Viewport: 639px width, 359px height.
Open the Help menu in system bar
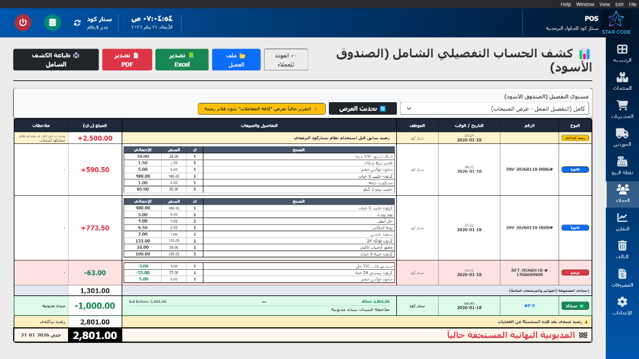(x=567, y=4)
